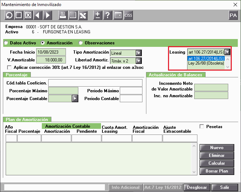The width and height of the screenshot is (241, 192).
Task: Enable Aplicar corrección 30% checkbox
Action: 9,67
